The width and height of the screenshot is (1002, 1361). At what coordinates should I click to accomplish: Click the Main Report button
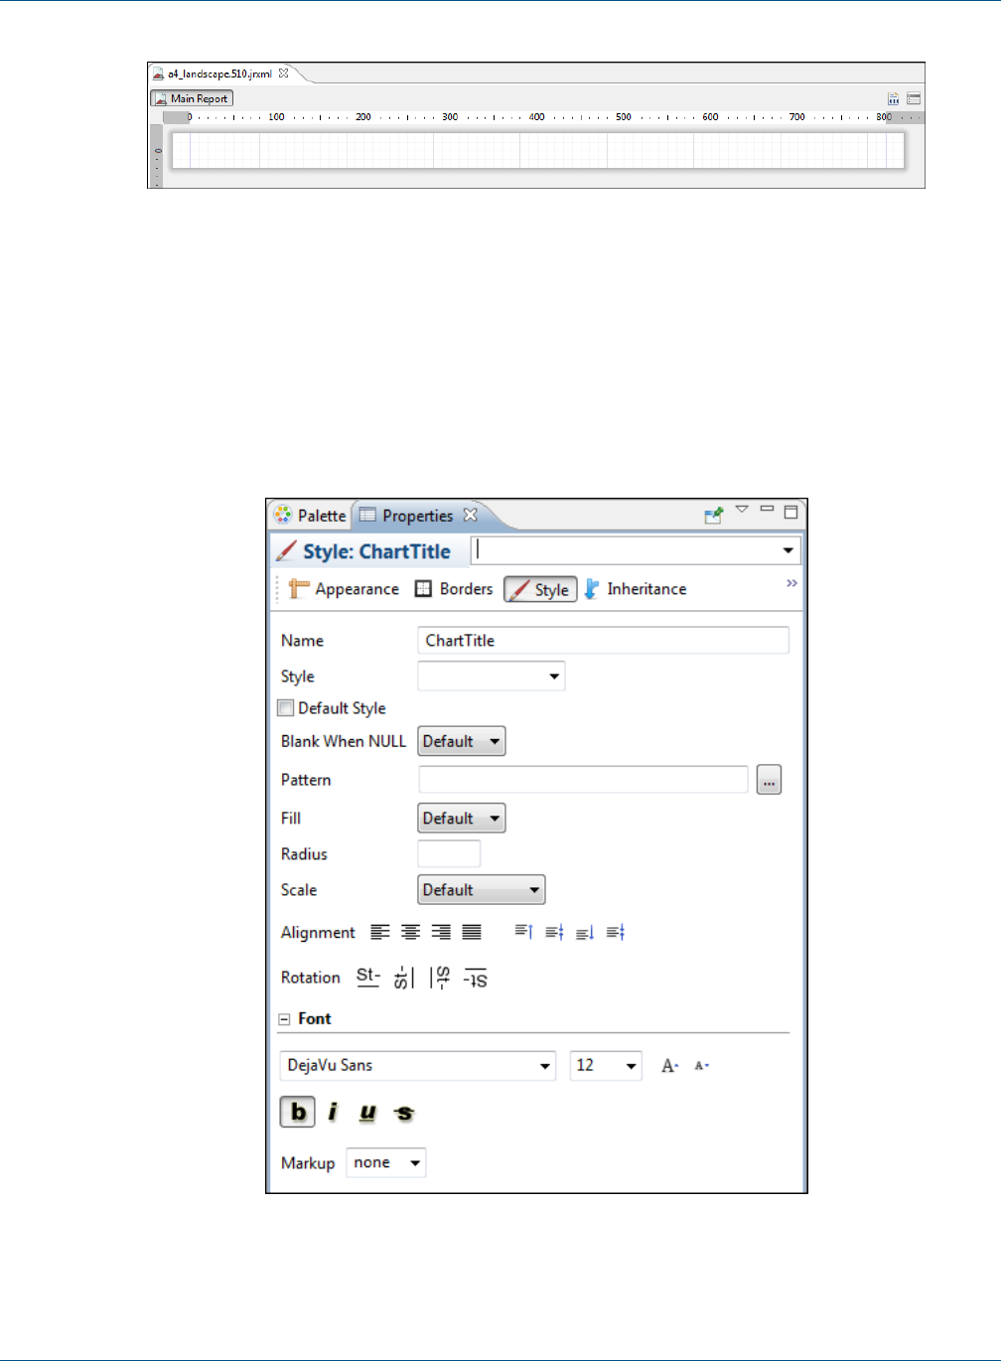tap(192, 98)
